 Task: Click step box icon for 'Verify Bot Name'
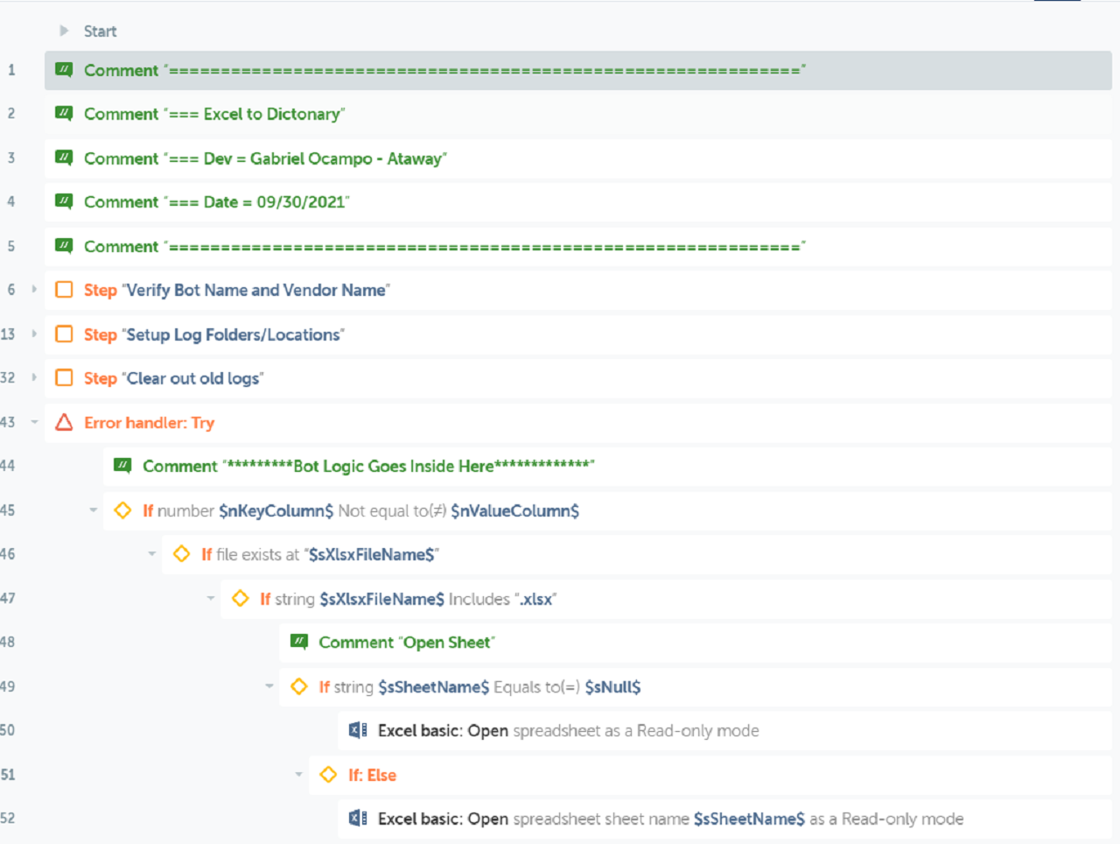pyautogui.click(x=64, y=290)
